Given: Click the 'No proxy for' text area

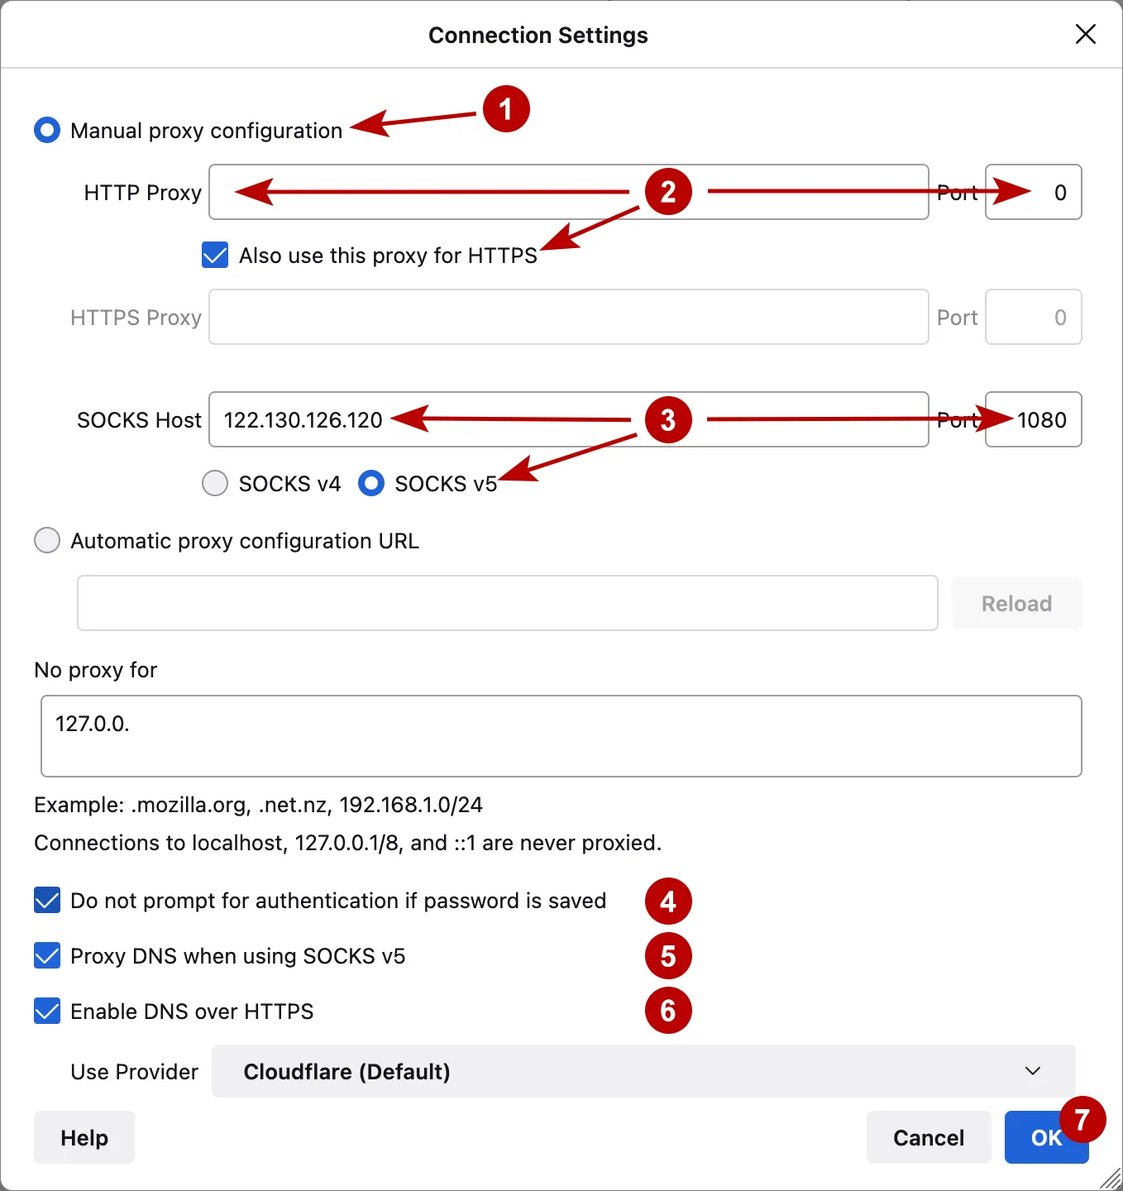Looking at the screenshot, I should click(x=561, y=735).
